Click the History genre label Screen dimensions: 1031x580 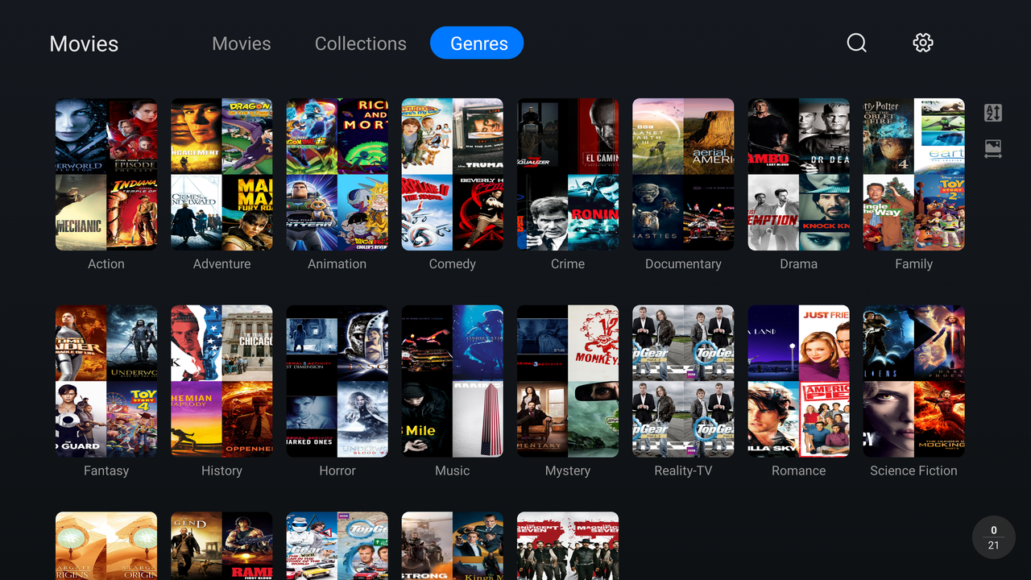pos(222,471)
